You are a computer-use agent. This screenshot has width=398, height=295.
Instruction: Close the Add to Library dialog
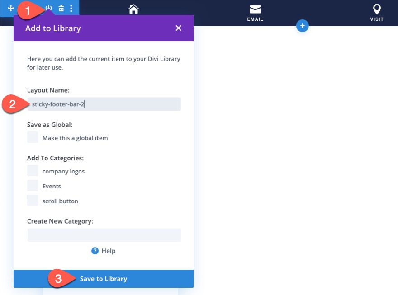[178, 28]
